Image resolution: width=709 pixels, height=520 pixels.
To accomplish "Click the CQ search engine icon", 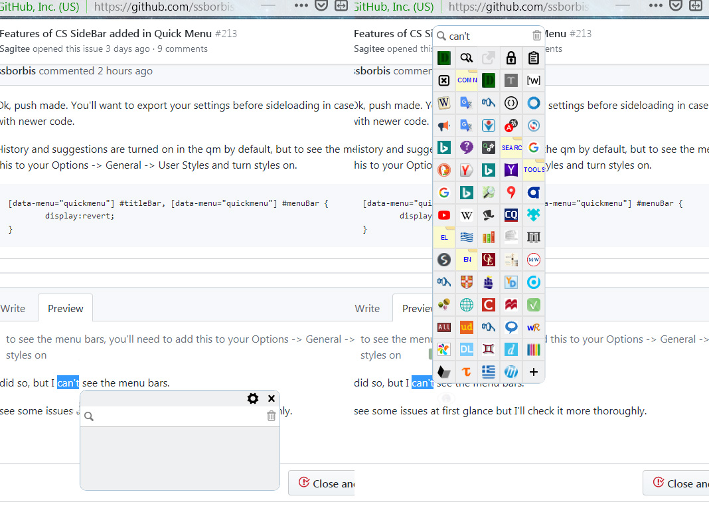I will (x=511, y=215).
